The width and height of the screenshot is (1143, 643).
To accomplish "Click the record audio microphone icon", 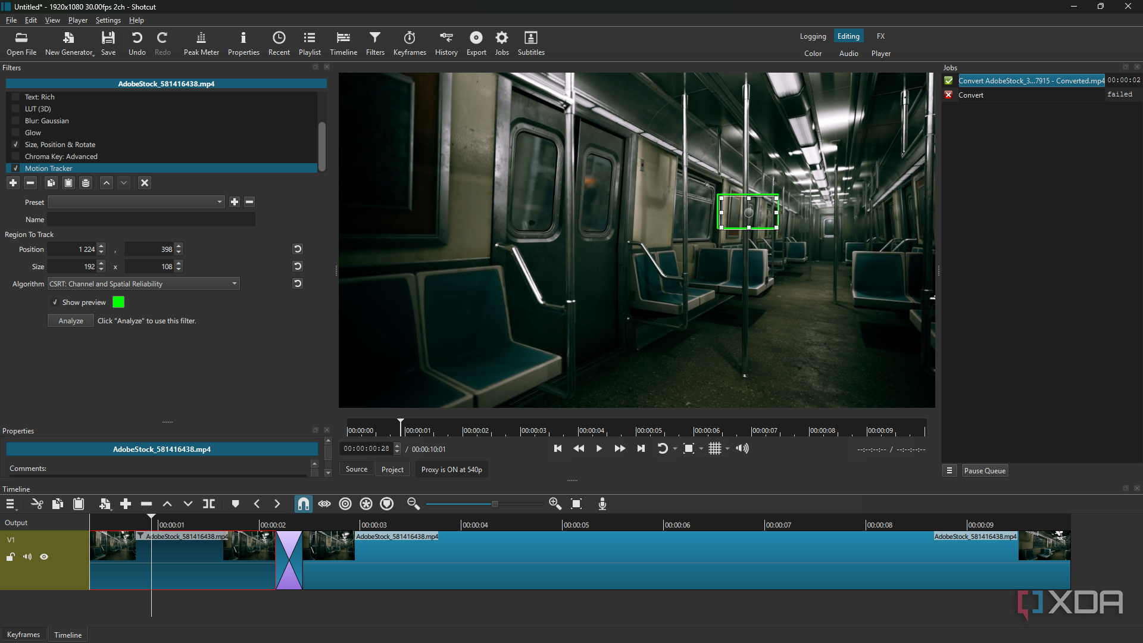I will (x=602, y=504).
